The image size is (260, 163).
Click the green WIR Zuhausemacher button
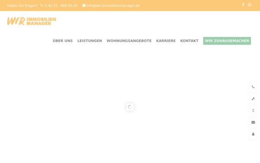coord(227,41)
